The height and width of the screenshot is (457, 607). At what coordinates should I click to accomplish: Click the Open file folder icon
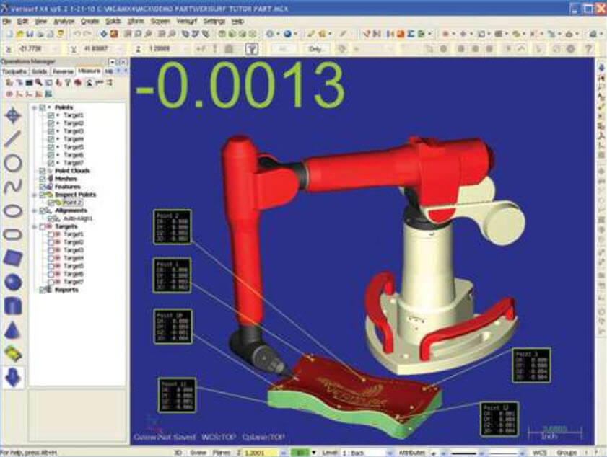tap(20, 35)
